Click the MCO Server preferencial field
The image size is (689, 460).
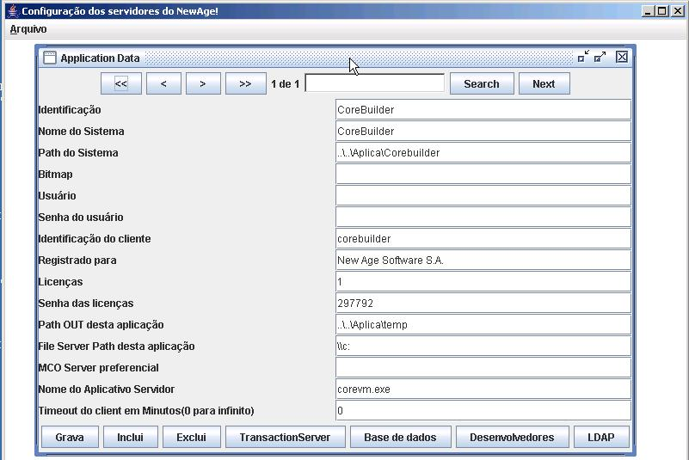click(x=483, y=368)
